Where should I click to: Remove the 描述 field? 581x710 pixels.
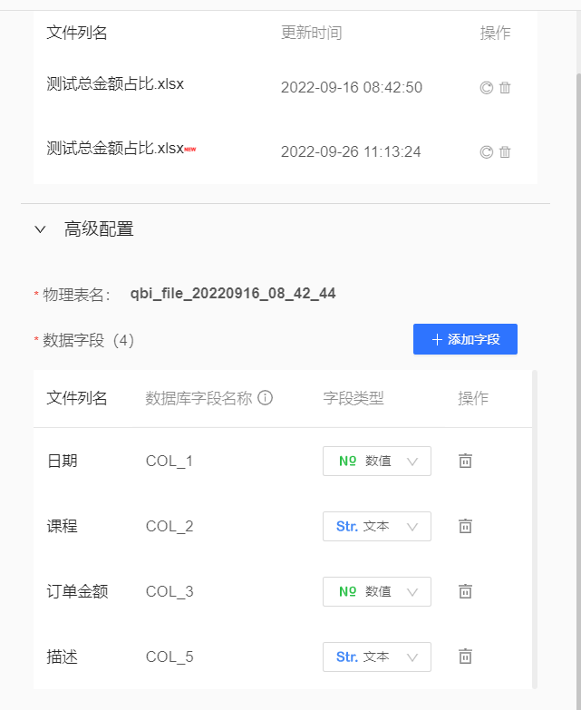click(x=465, y=657)
